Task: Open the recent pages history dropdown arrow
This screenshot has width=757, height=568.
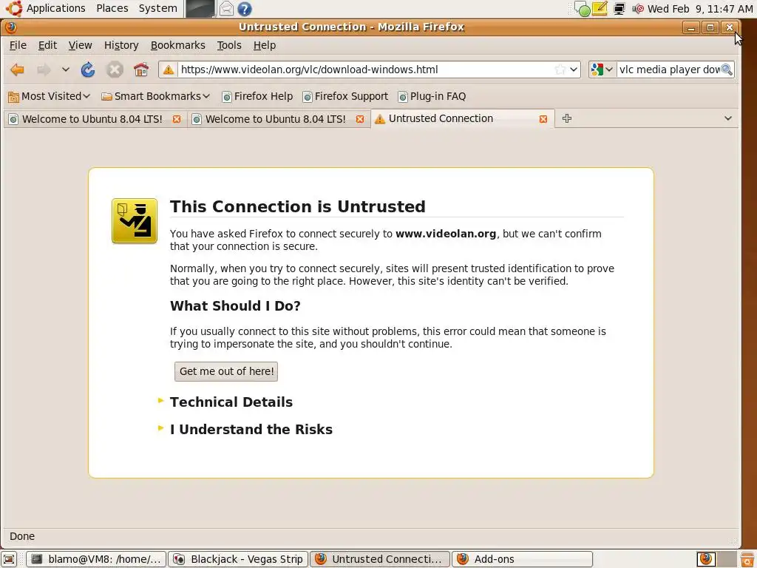Action: [66, 70]
